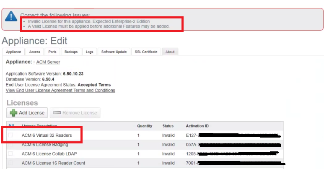This screenshot has width=324, height=169.
Task: Open the Backups tab
Action: [x=71, y=52]
